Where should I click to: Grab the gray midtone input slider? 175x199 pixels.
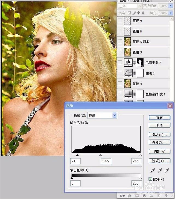click(x=101, y=155)
